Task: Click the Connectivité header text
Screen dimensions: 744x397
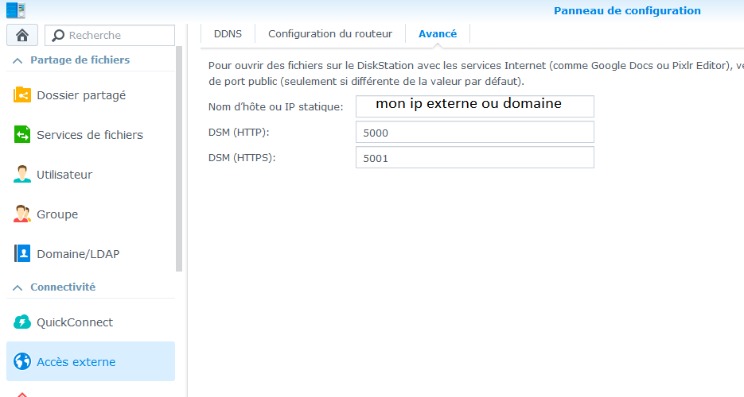Action: tap(63, 287)
